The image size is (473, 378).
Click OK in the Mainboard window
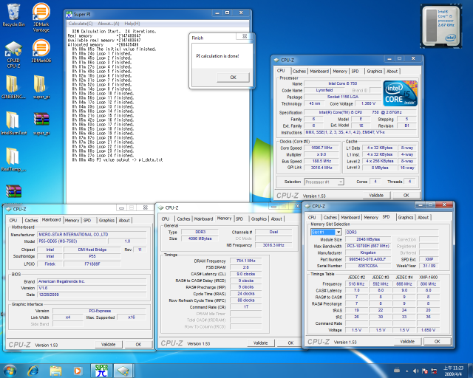(x=138, y=344)
